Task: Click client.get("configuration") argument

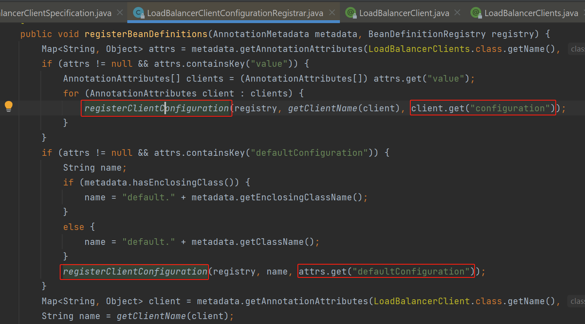Action: click(483, 108)
